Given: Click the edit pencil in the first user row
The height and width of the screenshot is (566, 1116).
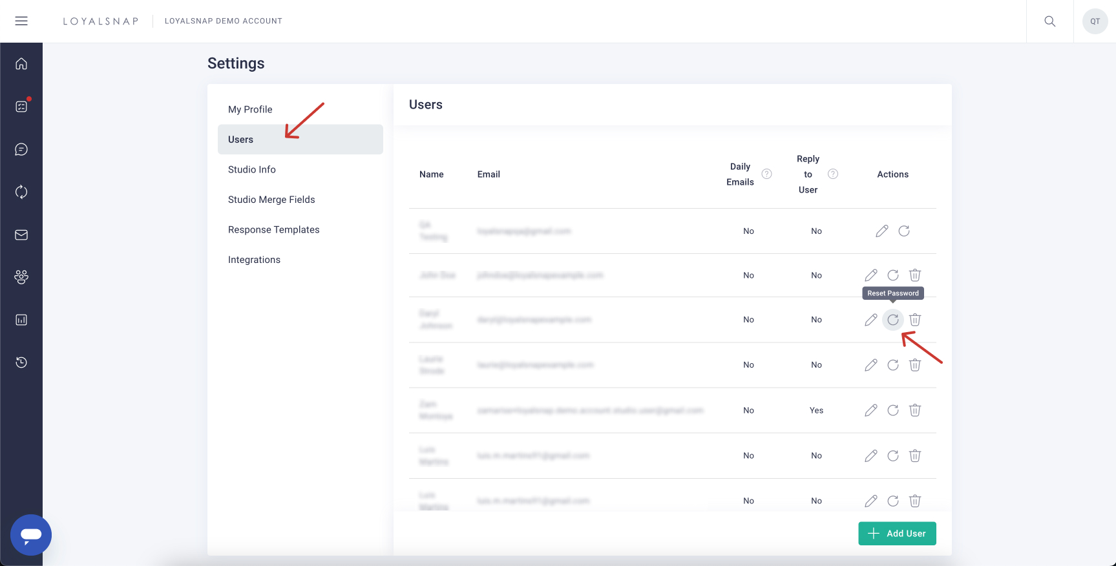Looking at the screenshot, I should click(881, 231).
